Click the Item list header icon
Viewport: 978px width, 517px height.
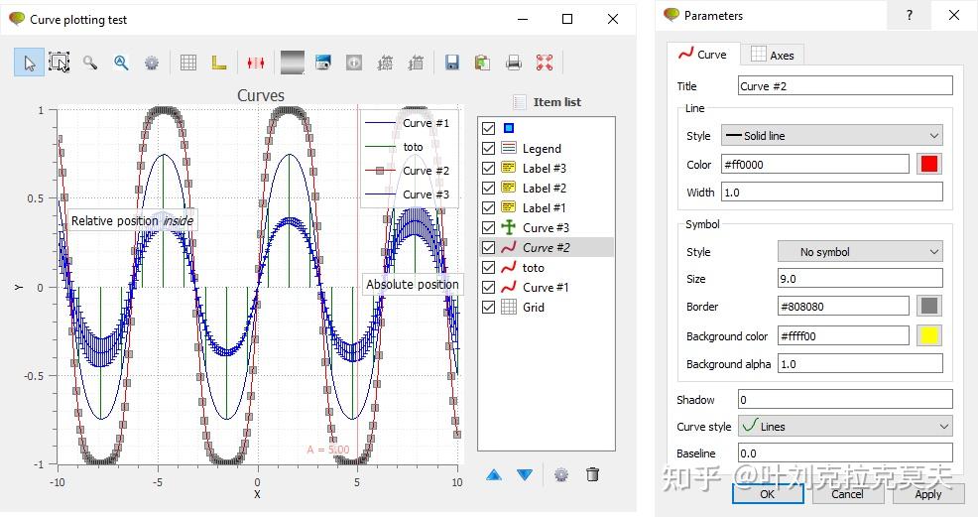coord(519,101)
